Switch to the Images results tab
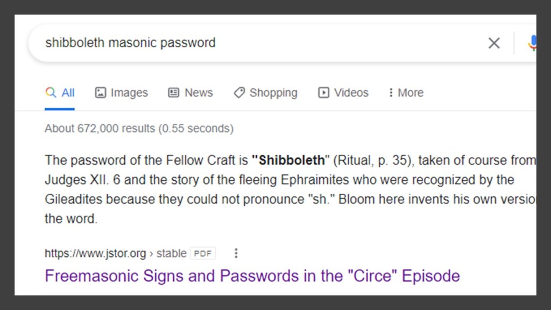551x310 pixels. pyautogui.click(x=122, y=93)
